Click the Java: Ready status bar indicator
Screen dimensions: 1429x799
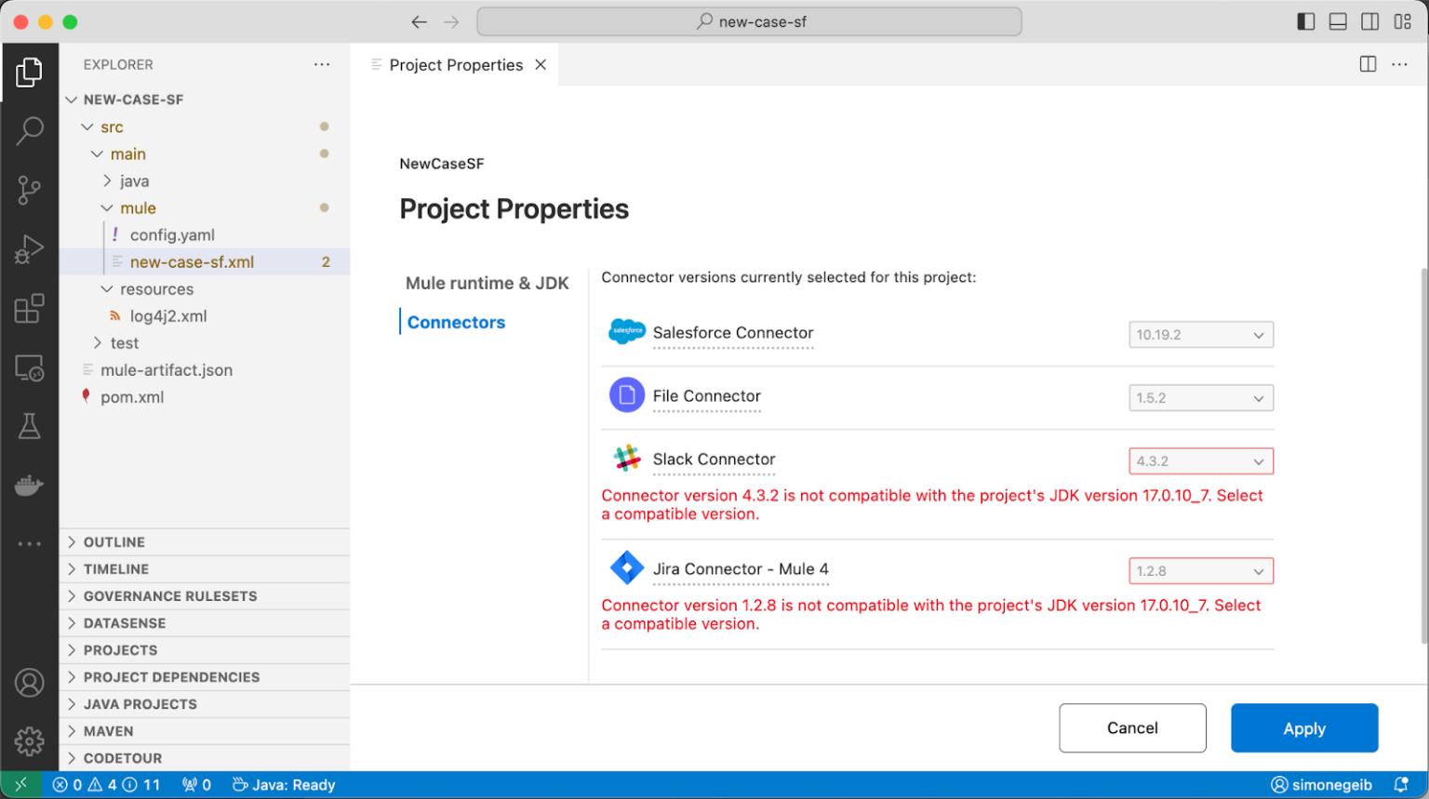click(x=284, y=784)
